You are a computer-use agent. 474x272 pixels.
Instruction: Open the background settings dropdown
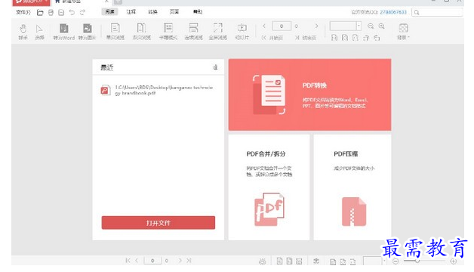403,32
